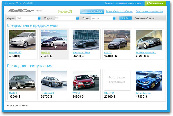Click the 22100 $ price

(x=110, y=96)
